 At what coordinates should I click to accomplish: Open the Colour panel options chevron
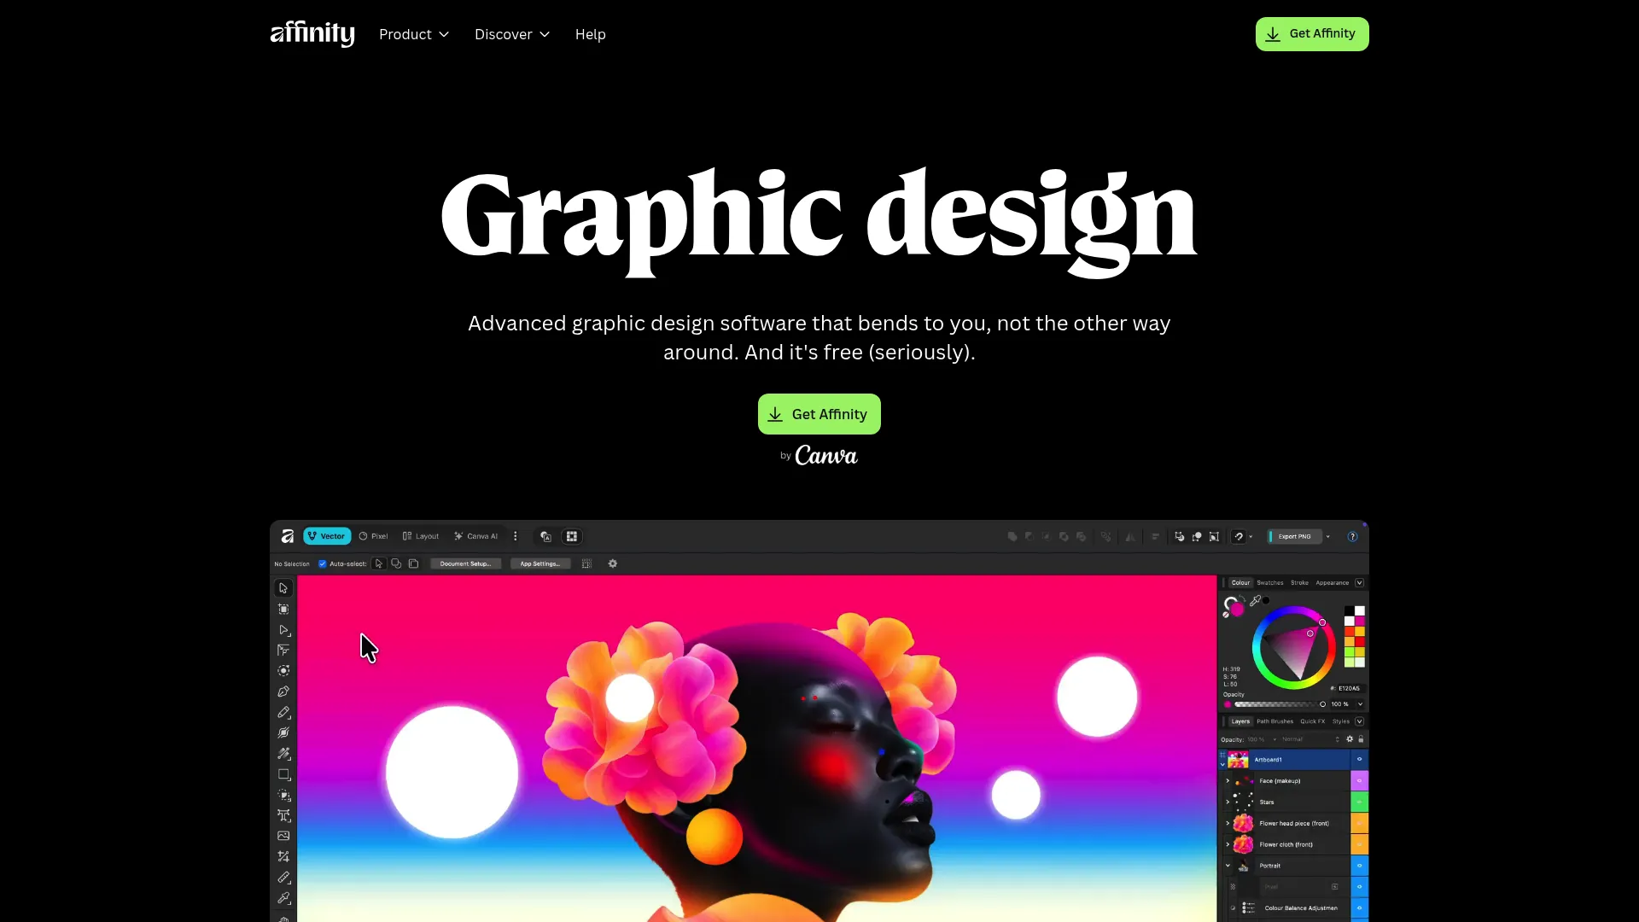point(1360,583)
